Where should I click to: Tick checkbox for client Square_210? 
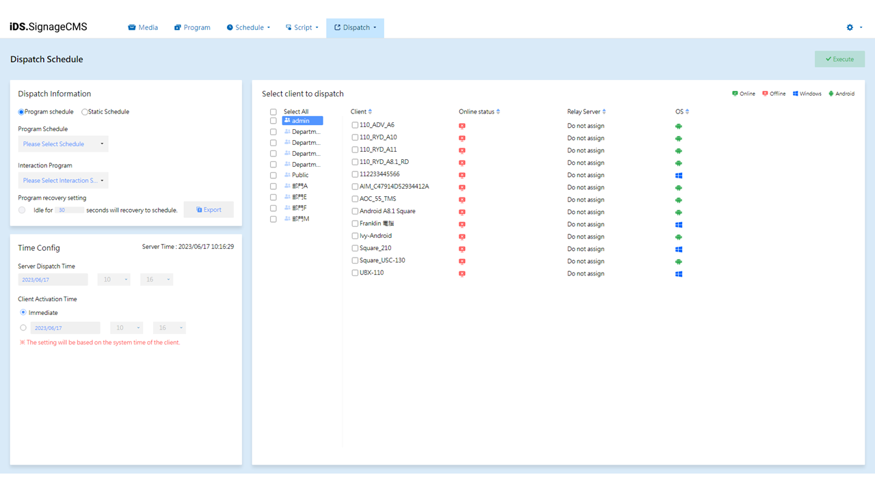tap(355, 249)
